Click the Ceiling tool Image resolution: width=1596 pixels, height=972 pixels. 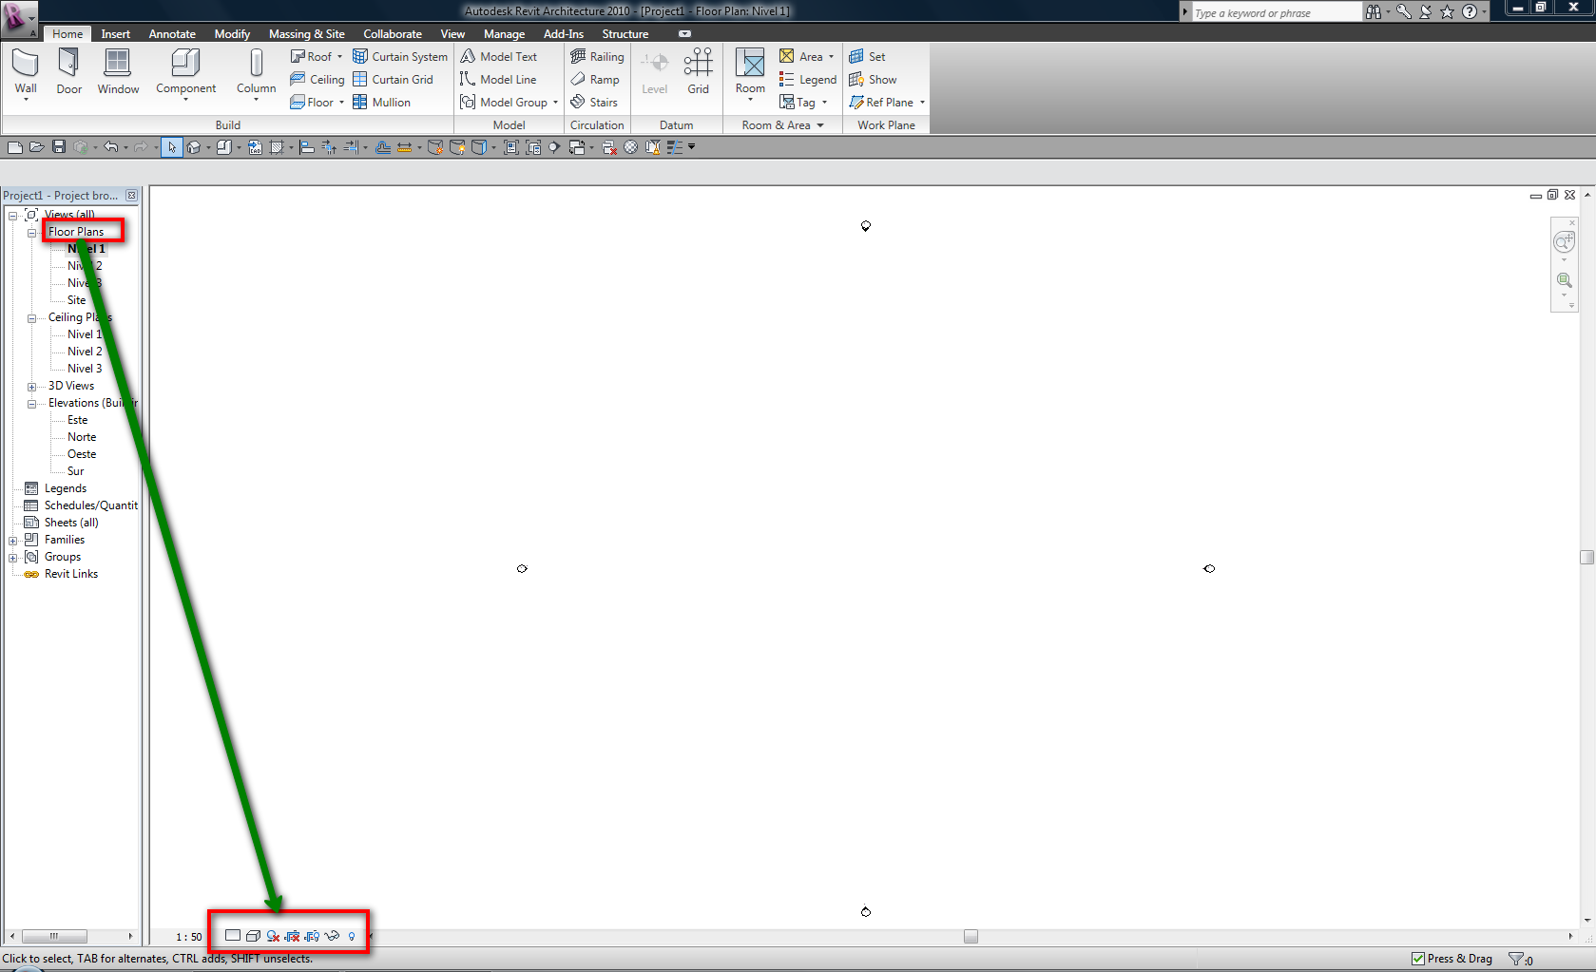point(317,80)
